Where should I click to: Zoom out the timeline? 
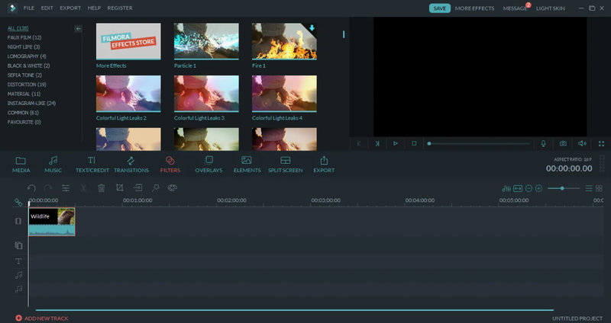[529, 188]
